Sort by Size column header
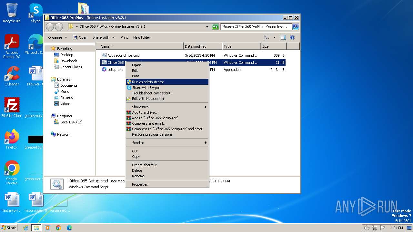 click(274, 46)
